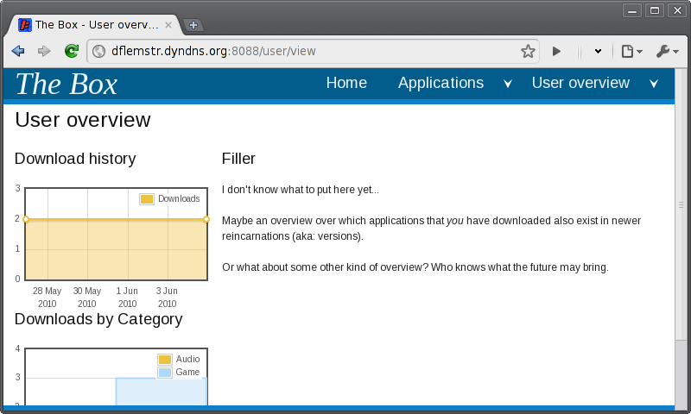Open the wrench settings menu
Viewport: 691px width, 414px height.
[x=667, y=52]
